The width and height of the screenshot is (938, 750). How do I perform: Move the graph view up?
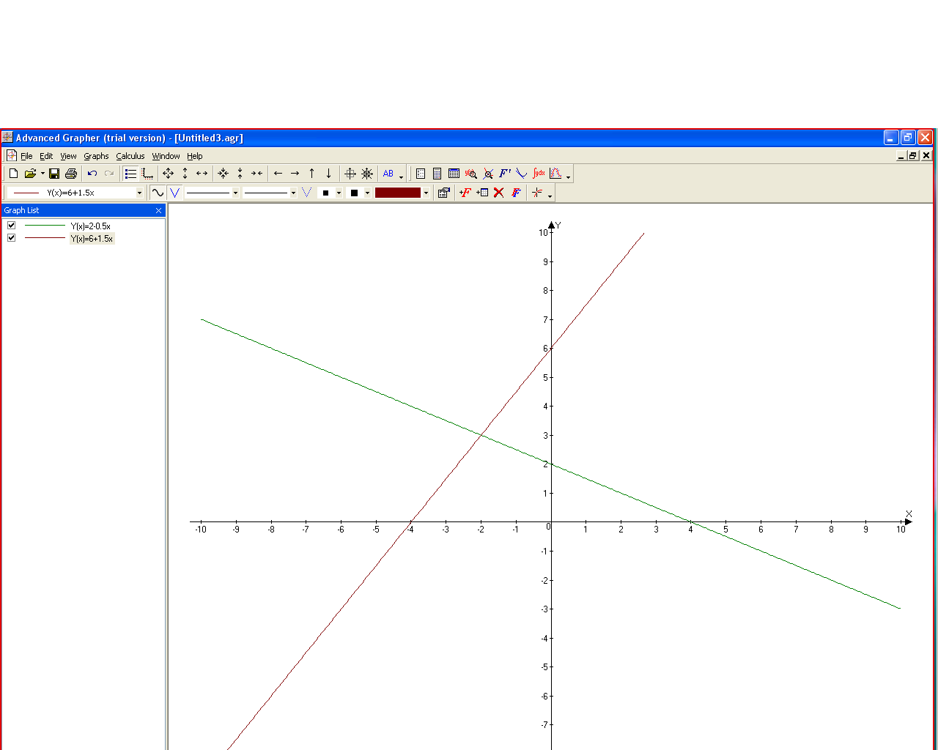tap(311, 174)
